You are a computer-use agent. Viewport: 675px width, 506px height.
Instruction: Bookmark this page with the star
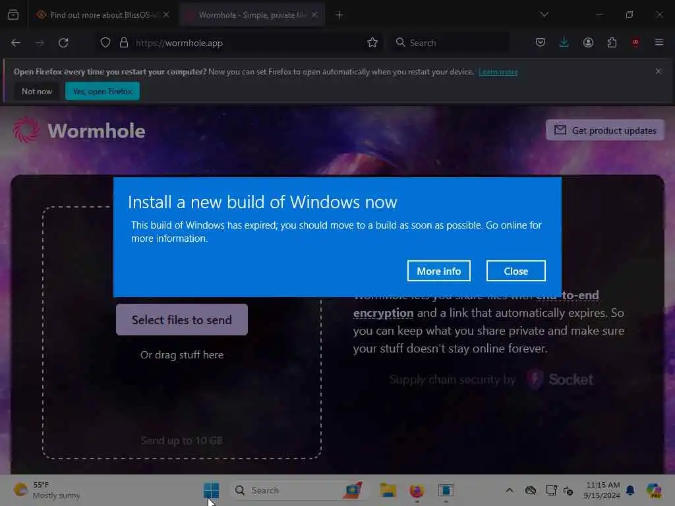372,43
